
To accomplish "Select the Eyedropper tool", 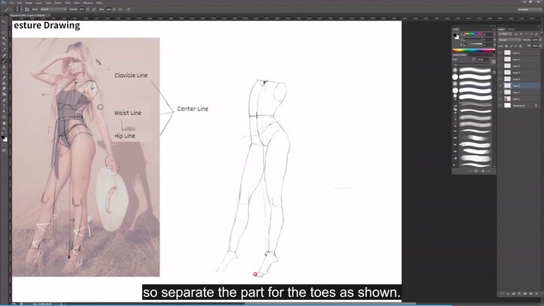I will 5,49.
